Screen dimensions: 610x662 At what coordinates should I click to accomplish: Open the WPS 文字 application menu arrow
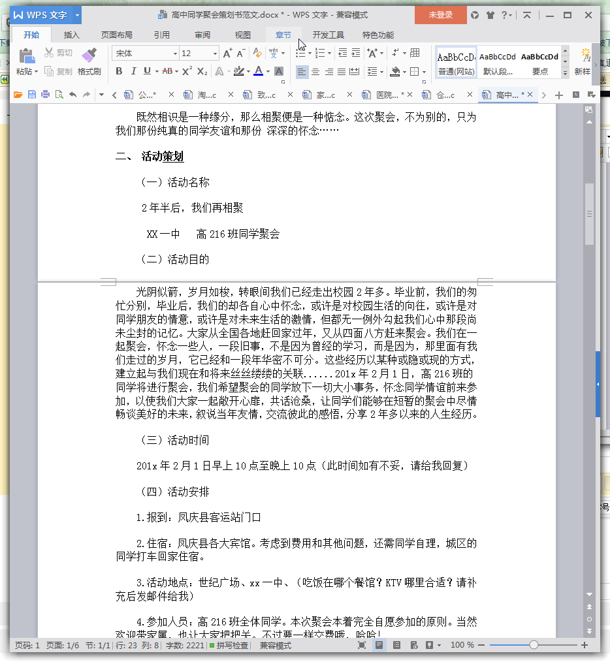click(x=77, y=15)
